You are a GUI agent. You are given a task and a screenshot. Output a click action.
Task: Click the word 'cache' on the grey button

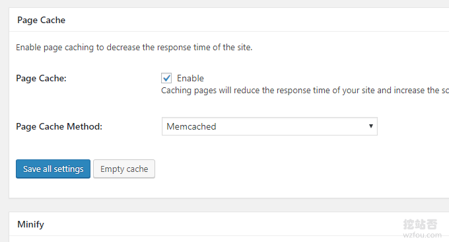tap(137, 169)
